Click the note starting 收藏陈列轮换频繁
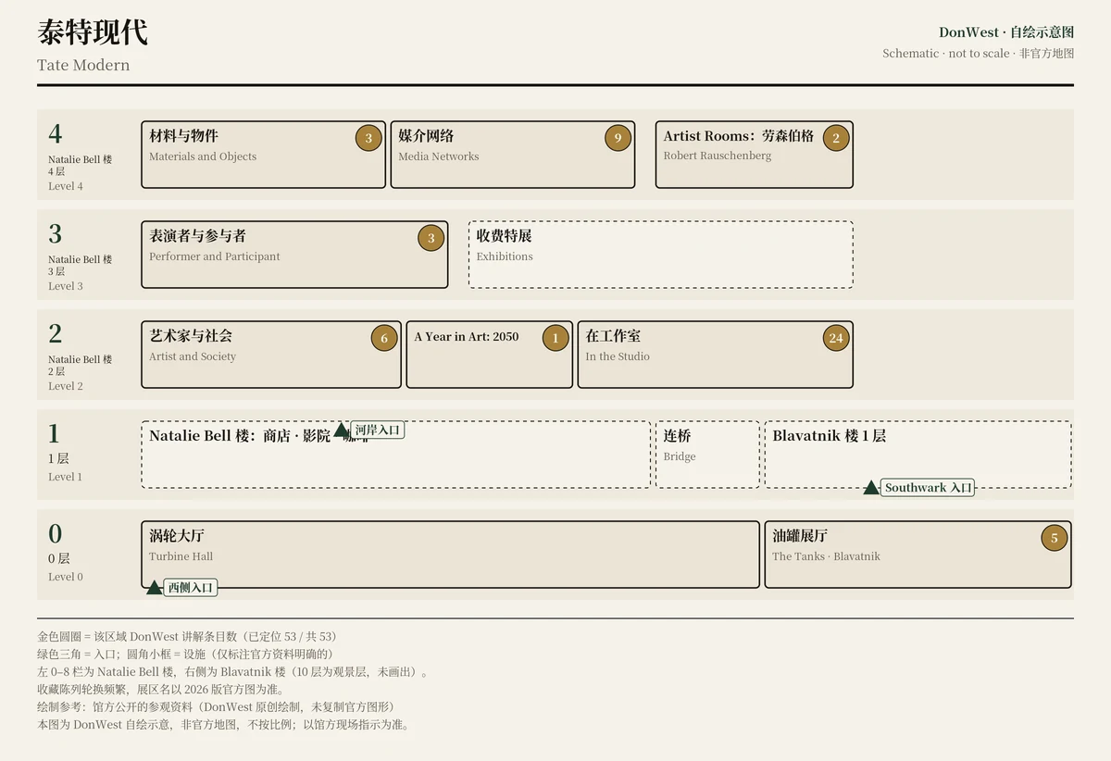The height and width of the screenshot is (761, 1111). point(160,690)
